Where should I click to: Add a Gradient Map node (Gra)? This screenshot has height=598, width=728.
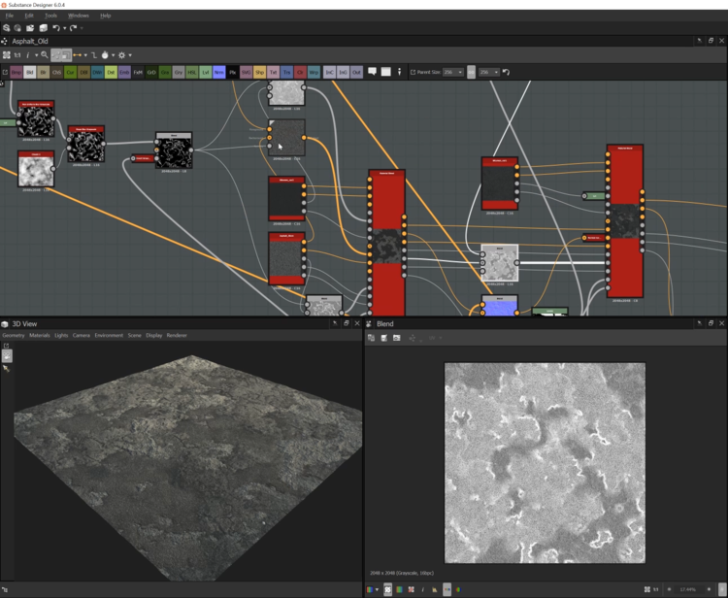[x=165, y=73]
